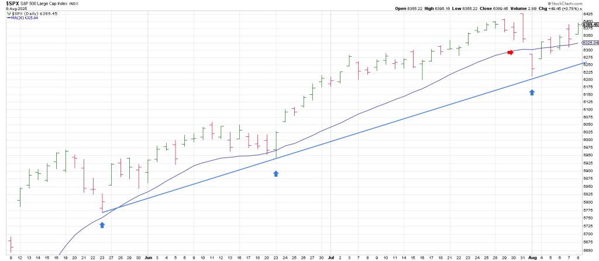599x261 pixels.
Task: Click the Aug month label on the date axis
Action: 532,257
